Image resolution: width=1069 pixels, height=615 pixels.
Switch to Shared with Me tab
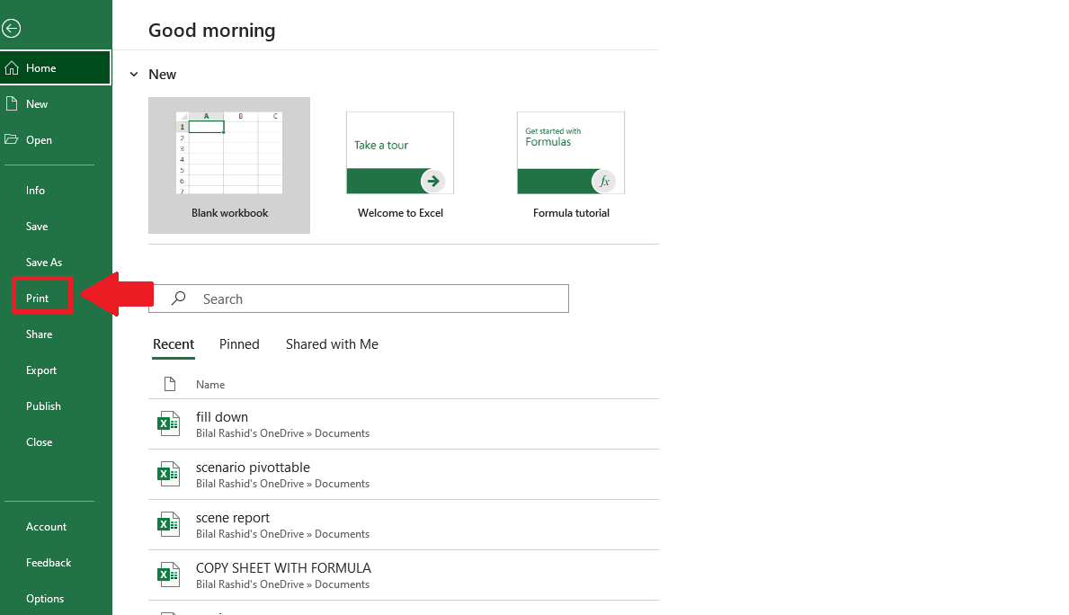tap(332, 344)
